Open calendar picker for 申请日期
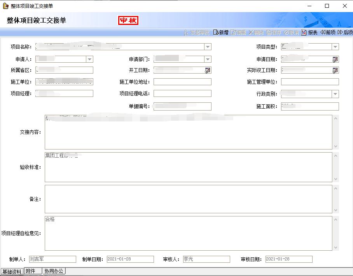353x276 pixels. pyautogui.click(x=335, y=59)
